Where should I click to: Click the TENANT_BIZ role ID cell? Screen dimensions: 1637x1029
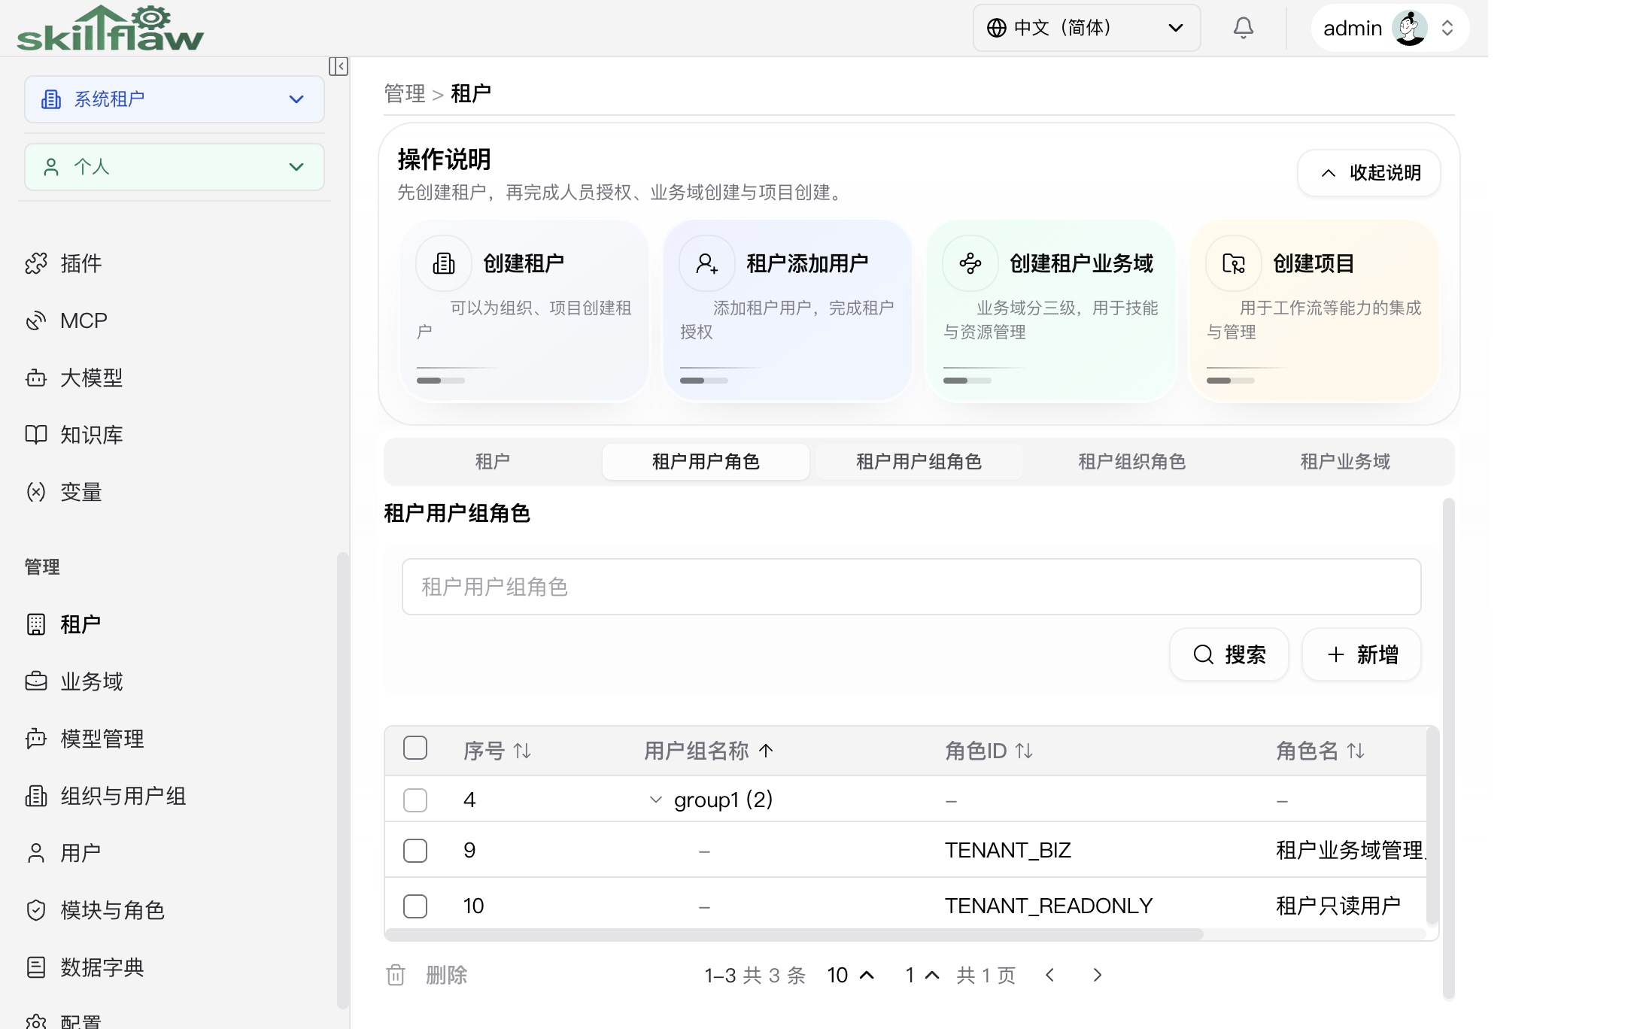(1008, 850)
